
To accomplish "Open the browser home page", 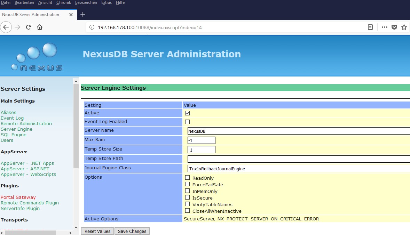I will (x=40, y=27).
